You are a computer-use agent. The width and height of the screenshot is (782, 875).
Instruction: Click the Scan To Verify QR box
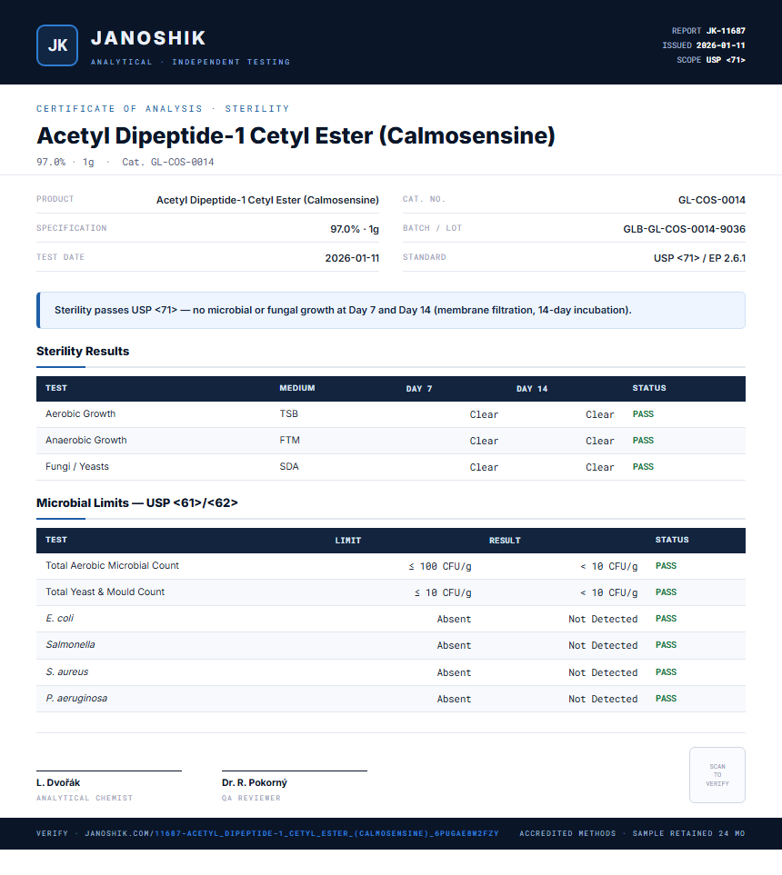pyautogui.click(x=717, y=774)
